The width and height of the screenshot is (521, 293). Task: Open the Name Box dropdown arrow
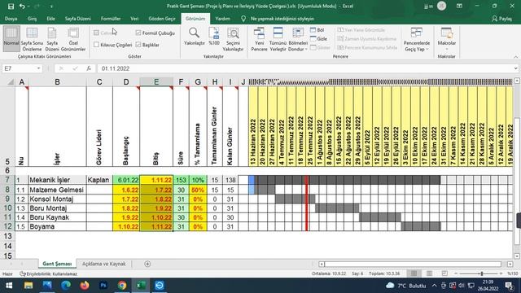point(38,68)
